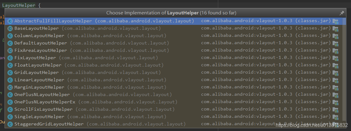This screenshot has width=351, height=131.
Task: Select BaseLayoutHelper implementation
Action: tap(174, 29)
